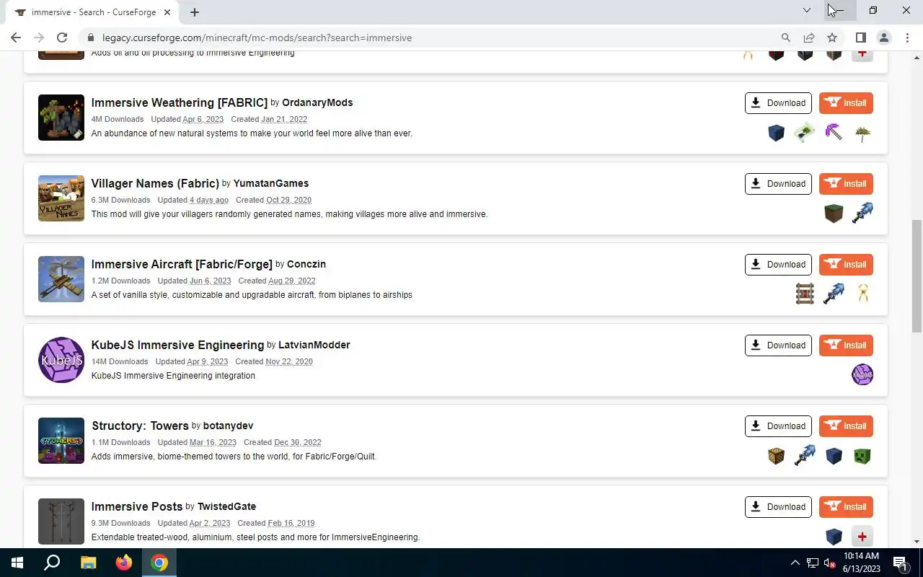Image resolution: width=923 pixels, height=577 pixels.
Task: Open blue sword category icon in Structory: Towers row
Action: click(x=805, y=456)
